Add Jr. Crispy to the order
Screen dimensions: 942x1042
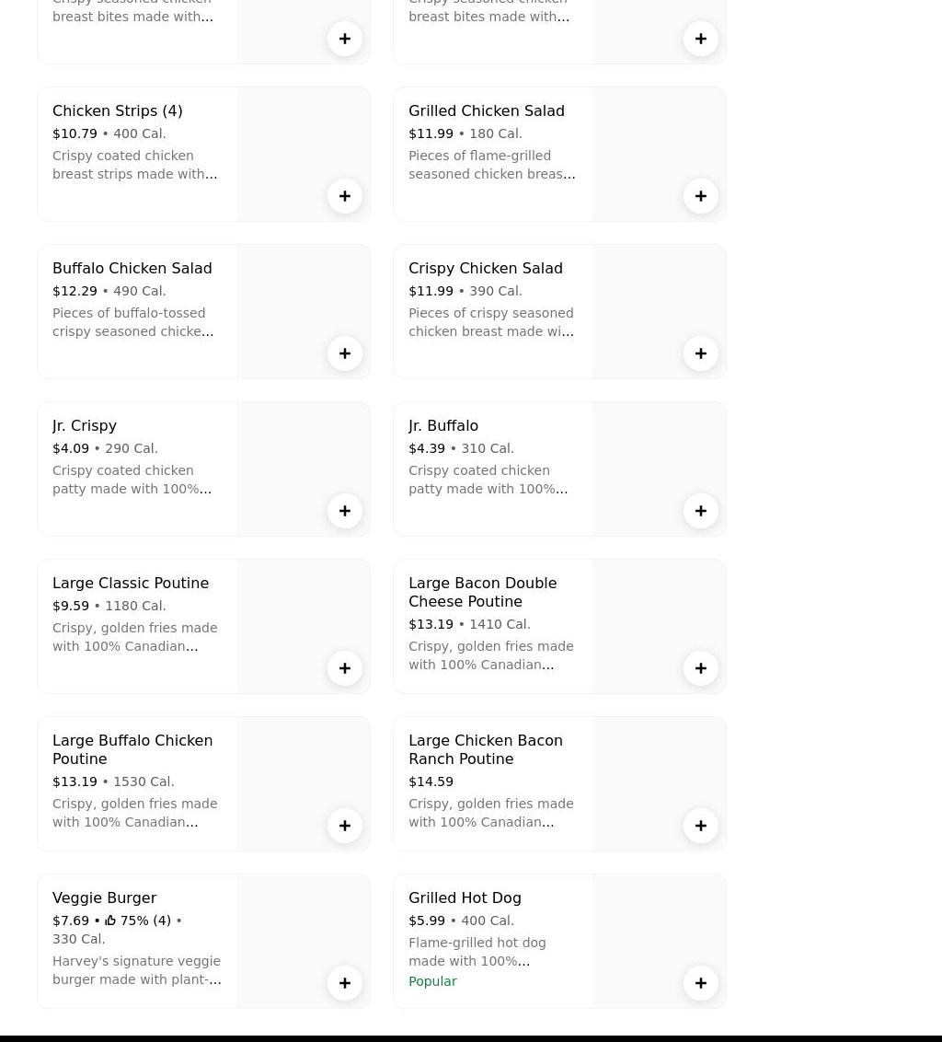point(345,511)
